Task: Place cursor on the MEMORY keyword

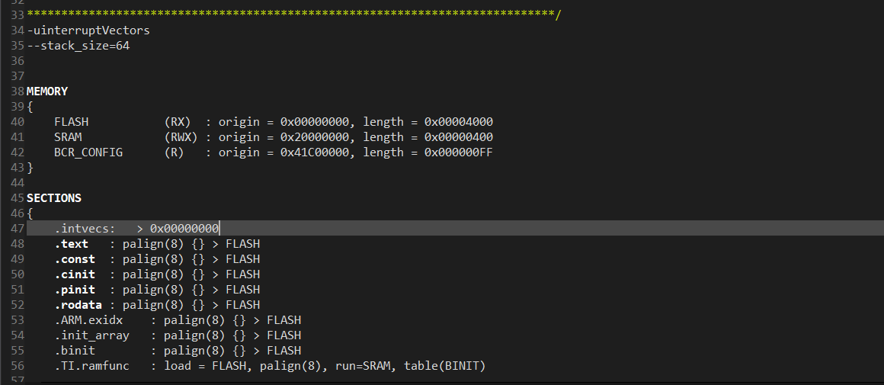Action: coord(47,91)
